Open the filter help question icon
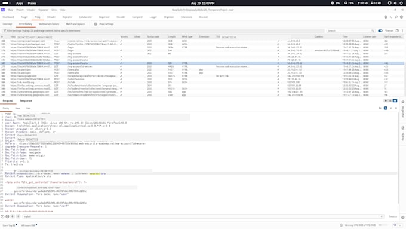 [x=397, y=30]
